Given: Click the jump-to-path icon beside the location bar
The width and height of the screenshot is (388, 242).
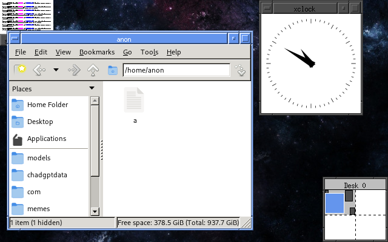Looking at the screenshot, I should 240,70.
